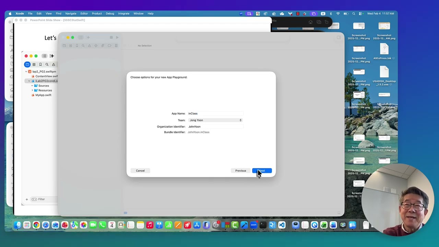Viewport: 439px width, 247px height.
Task: Toggle the navigator sidebar list icon
Action: (x=44, y=56)
